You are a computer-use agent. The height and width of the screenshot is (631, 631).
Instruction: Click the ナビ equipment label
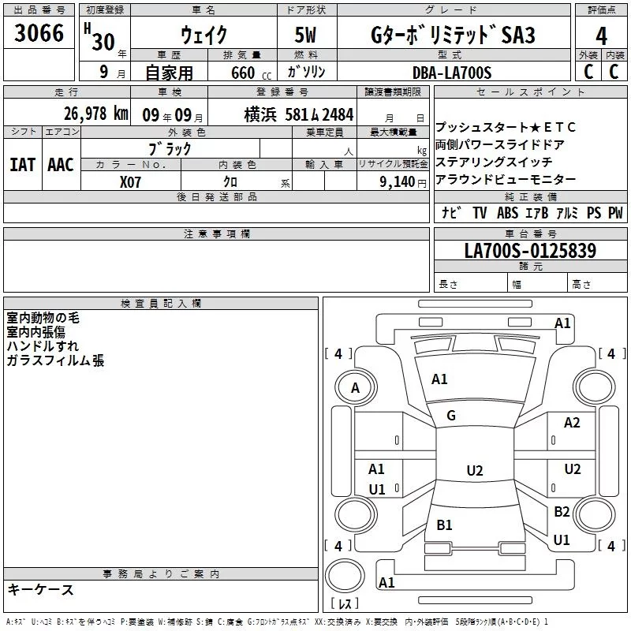tap(452, 213)
